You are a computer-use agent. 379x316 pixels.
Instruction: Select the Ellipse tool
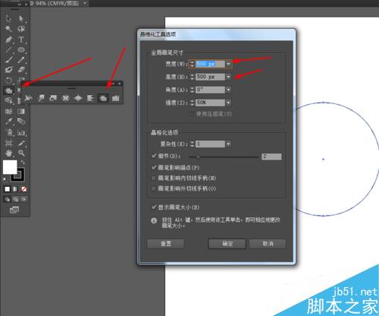(21, 49)
